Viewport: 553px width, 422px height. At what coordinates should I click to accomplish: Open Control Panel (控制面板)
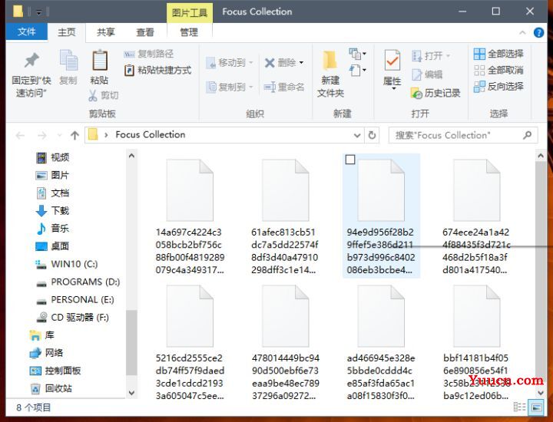point(55,371)
